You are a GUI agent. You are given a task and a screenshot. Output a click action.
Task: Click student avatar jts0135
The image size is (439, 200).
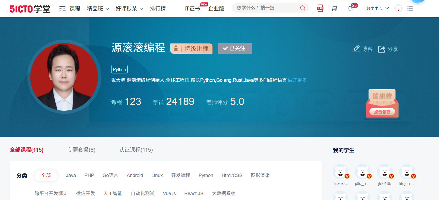(385, 172)
